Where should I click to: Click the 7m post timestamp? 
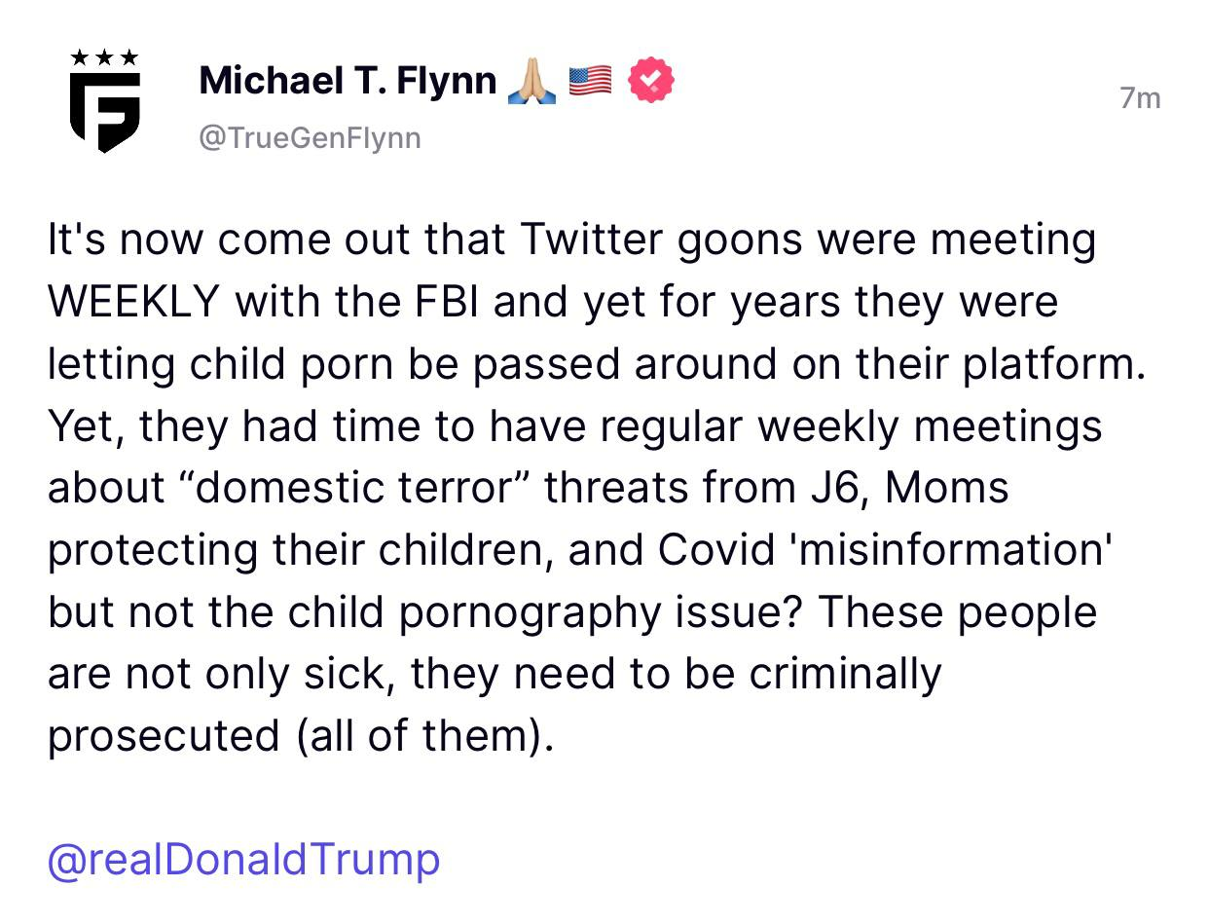click(x=1139, y=98)
